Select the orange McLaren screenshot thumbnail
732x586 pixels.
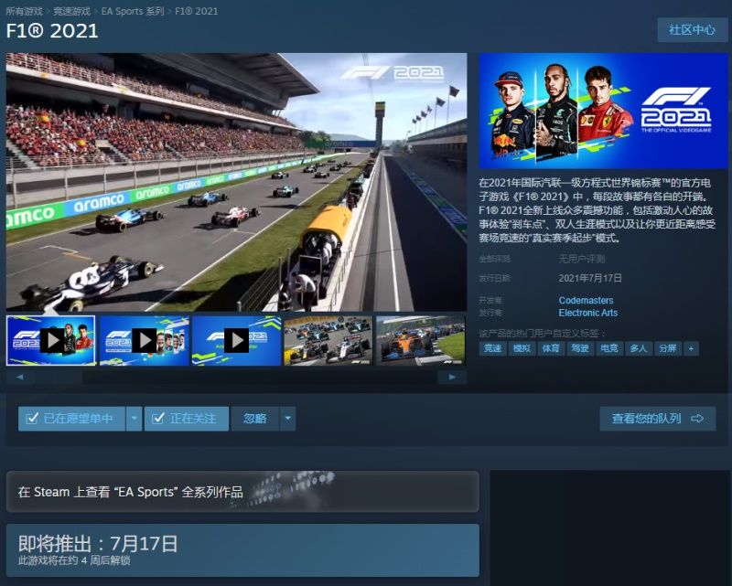click(x=421, y=341)
